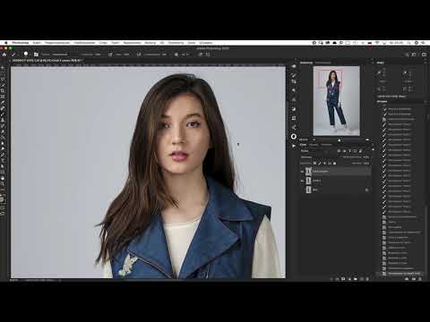The height and width of the screenshot is (322, 430).
Task: Switch to the tab beside Навигатор
Action: 323,63
